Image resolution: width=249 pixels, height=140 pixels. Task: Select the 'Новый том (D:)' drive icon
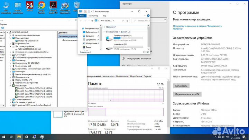pos(109,48)
